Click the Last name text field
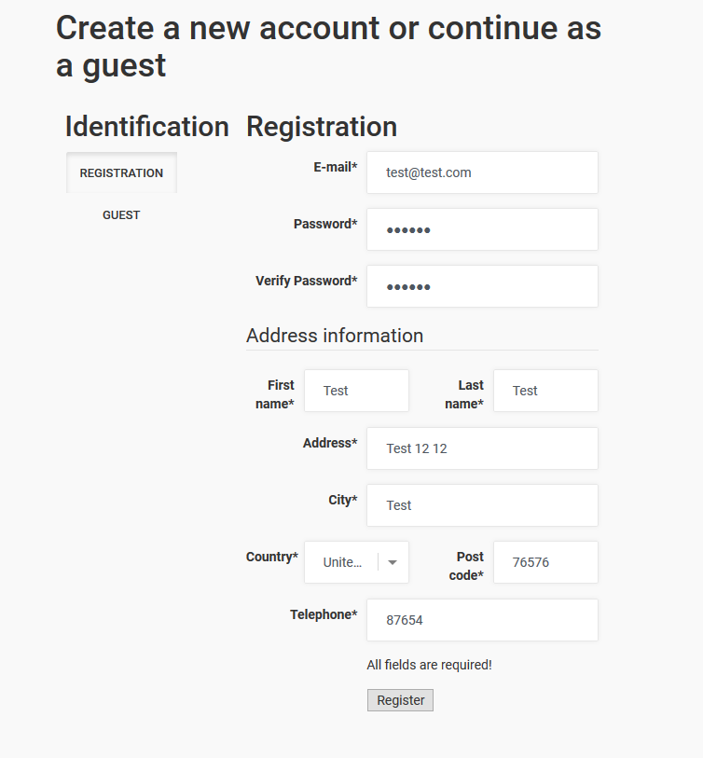The width and height of the screenshot is (703, 758). [545, 391]
